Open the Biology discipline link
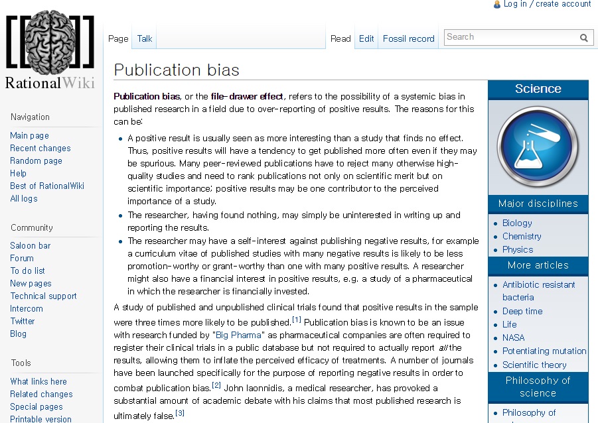 coord(517,223)
